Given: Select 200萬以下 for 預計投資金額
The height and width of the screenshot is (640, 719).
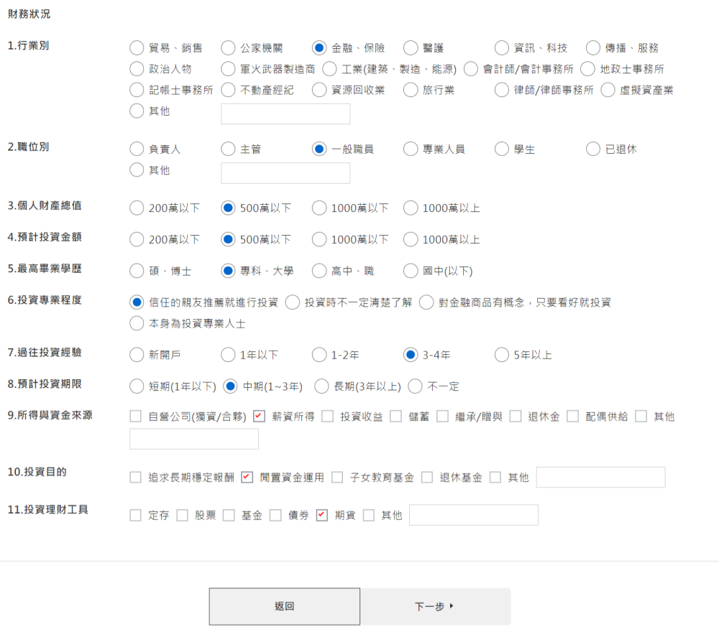Looking at the screenshot, I should [137, 239].
